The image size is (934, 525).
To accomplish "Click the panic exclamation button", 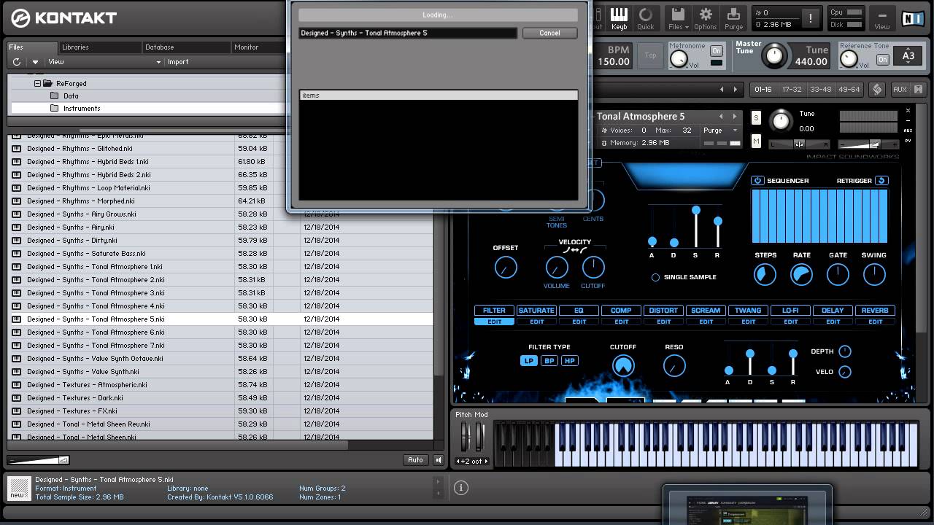I will point(810,18).
